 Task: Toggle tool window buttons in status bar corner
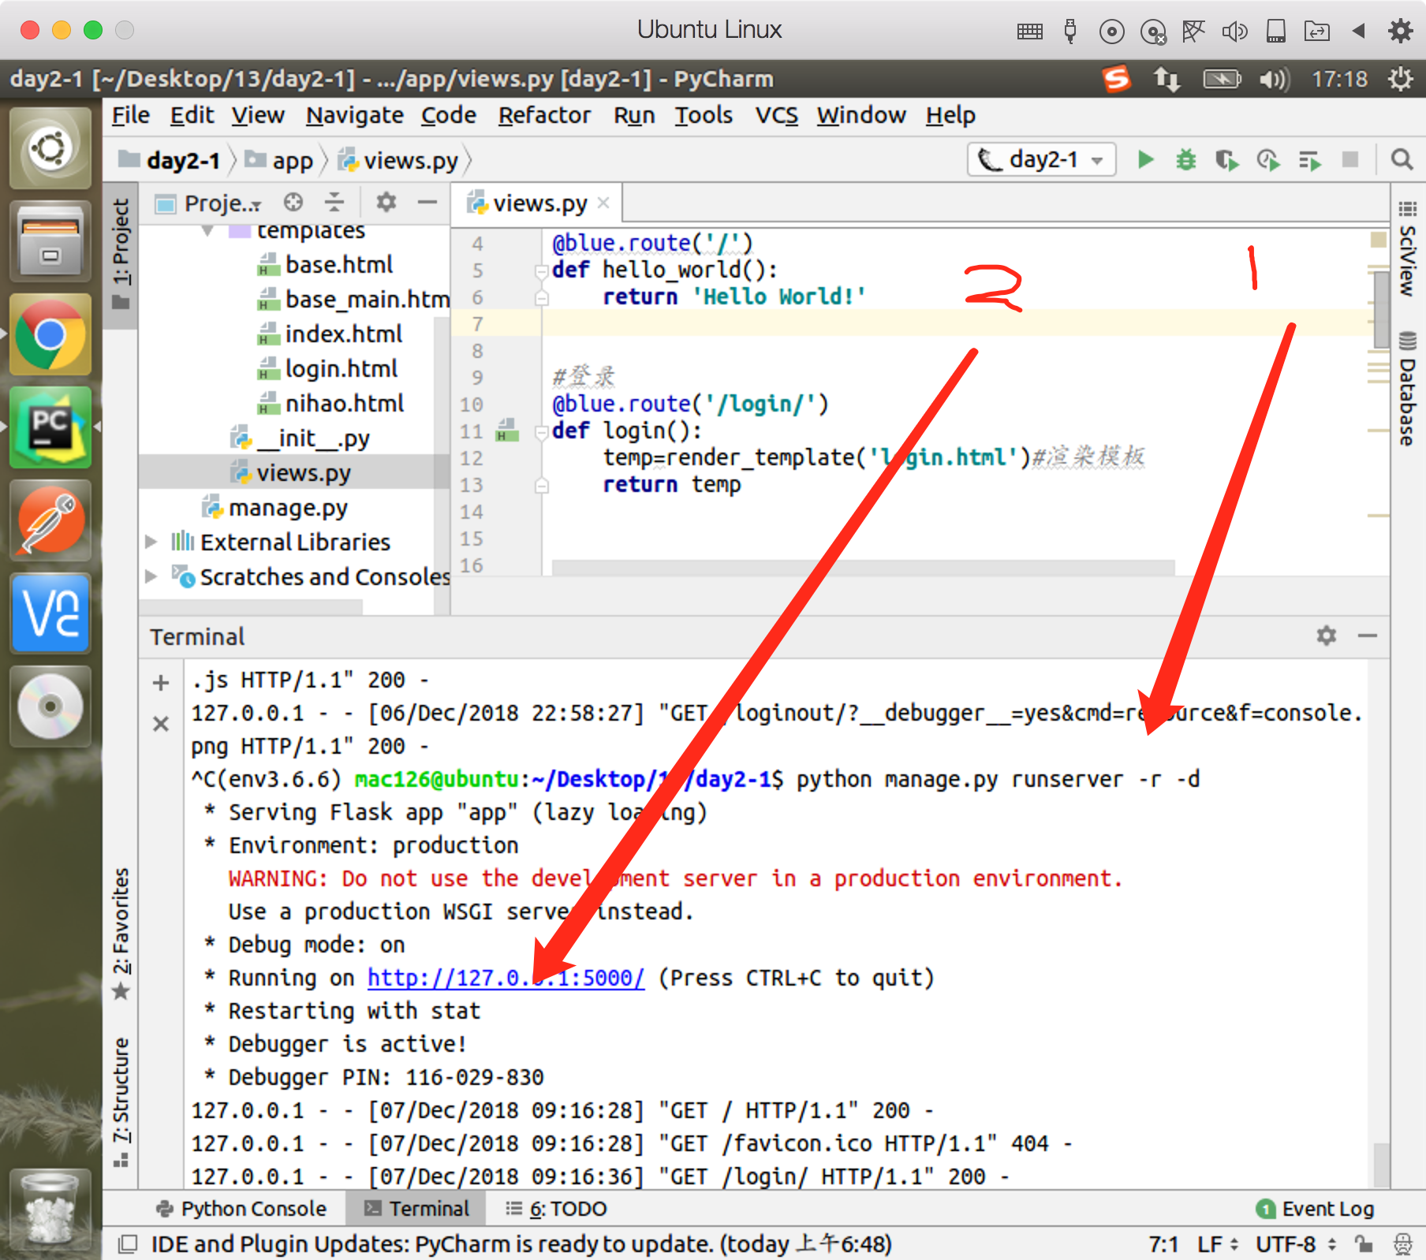tap(127, 1244)
